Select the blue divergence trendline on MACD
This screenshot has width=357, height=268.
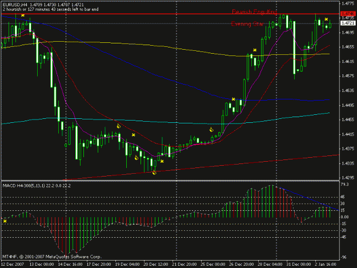point(309,199)
